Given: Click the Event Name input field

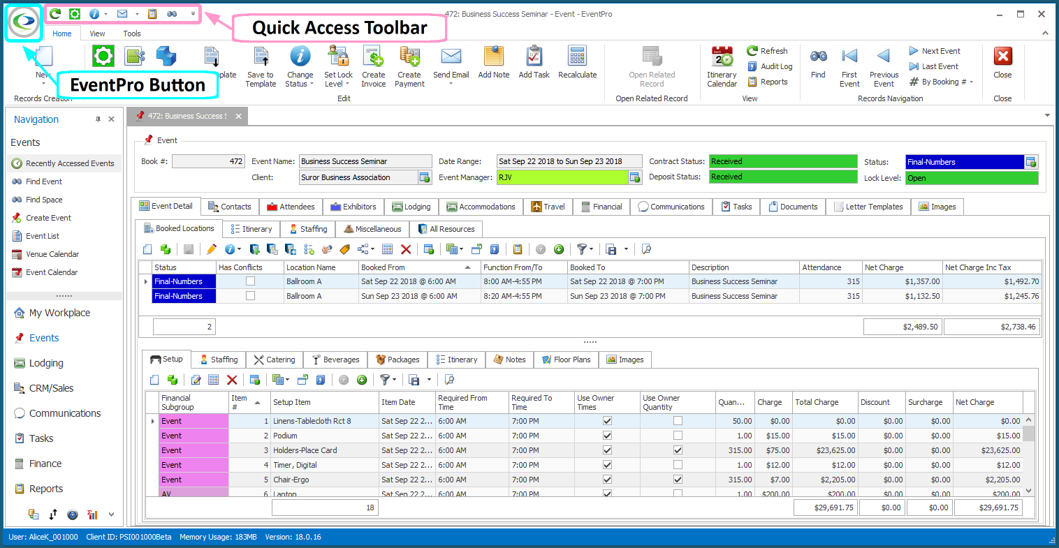Looking at the screenshot, I should click(x=365, y=161).
